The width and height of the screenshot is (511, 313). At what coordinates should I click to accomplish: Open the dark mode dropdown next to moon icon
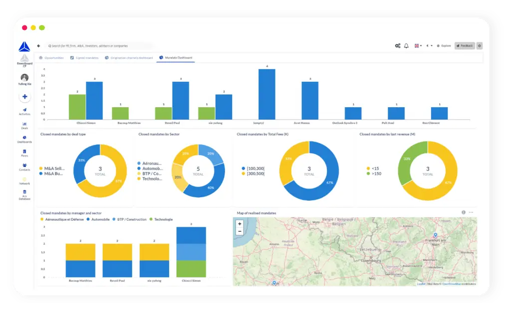coord(431,45)
